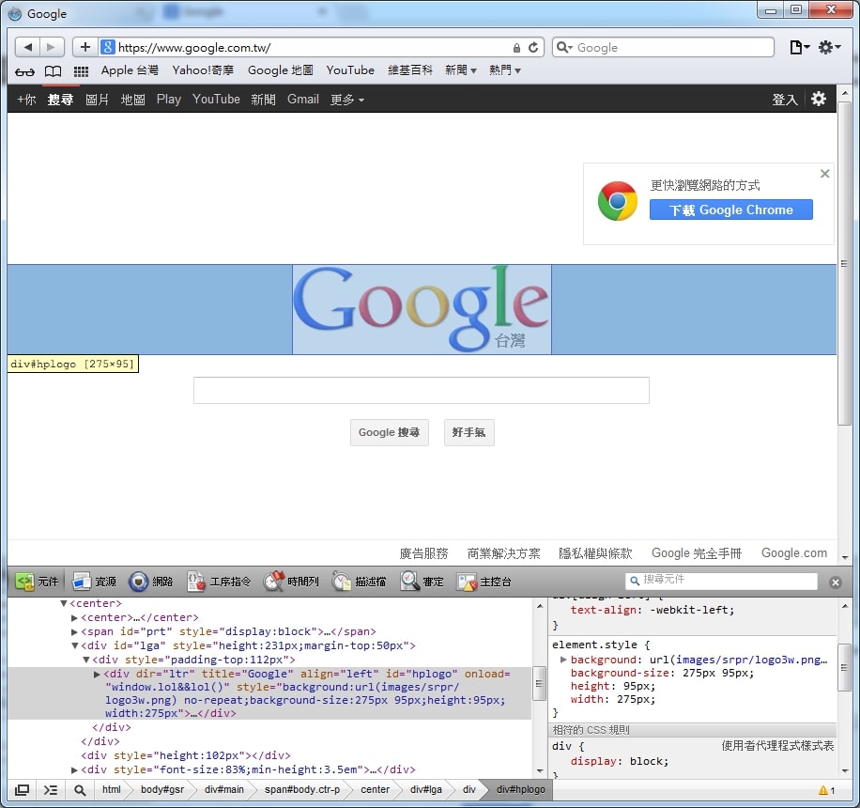860x808 pixels.
Task: Switch to the Network (網路) panel
Action: [x=151, y=582]
